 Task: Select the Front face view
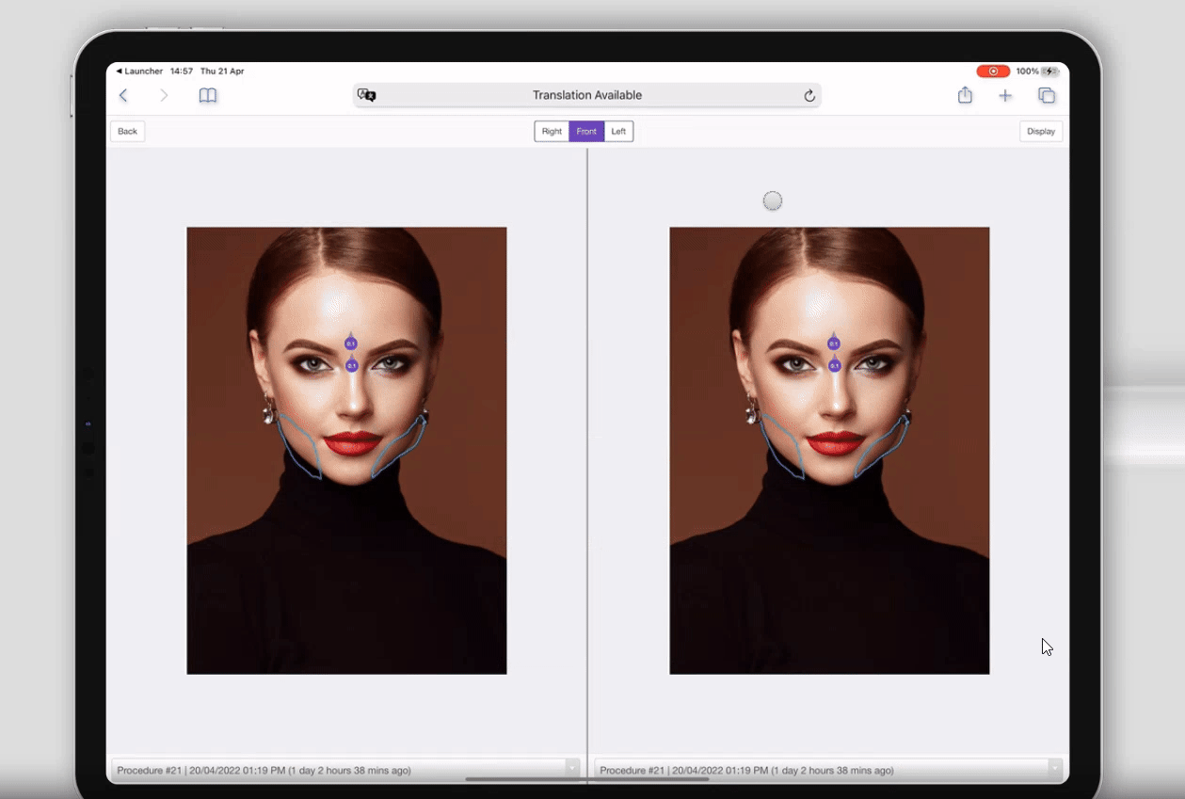[586, 132]
